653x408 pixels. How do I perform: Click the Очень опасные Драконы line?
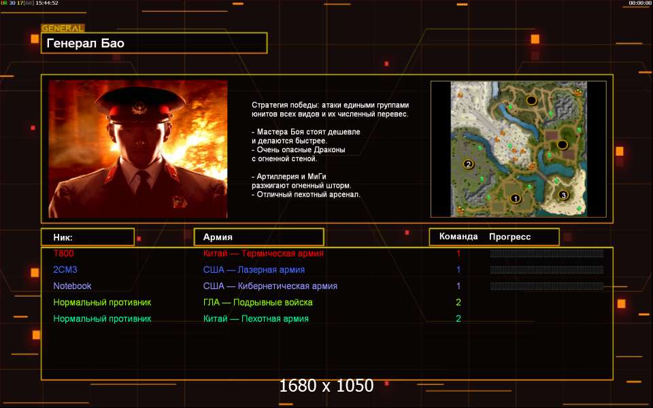pyautogui.click(x=299, y=150)
